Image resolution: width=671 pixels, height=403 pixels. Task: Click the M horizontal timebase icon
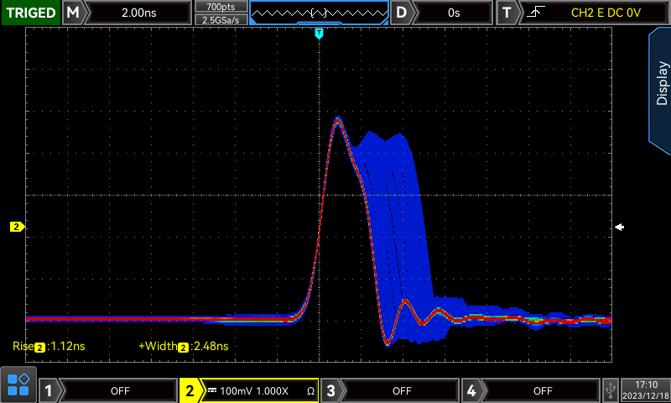(x=74, y=13)
